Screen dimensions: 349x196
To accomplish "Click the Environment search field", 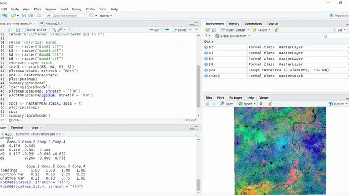I will [x=335, y=36].
